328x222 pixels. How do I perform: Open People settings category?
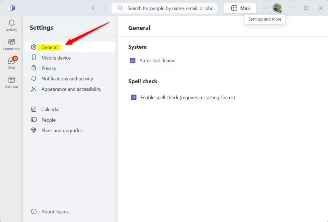(x=70, y=120)
